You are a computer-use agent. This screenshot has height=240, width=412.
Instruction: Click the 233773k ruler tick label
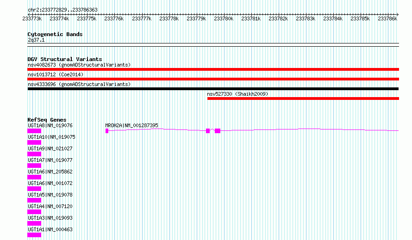coord(32,18)
